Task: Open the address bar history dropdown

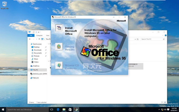Action: [x=135, y=39]
